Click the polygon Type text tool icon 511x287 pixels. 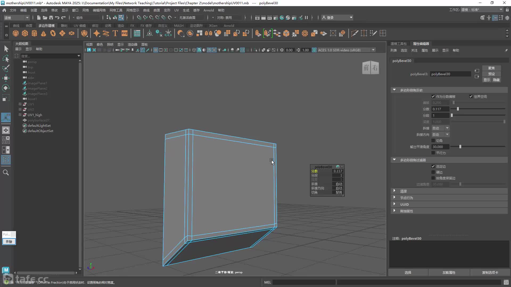[x=115, y=33]
